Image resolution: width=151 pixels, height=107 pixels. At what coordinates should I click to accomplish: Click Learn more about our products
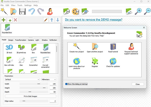pyautogui.click(x=77, y=63)
